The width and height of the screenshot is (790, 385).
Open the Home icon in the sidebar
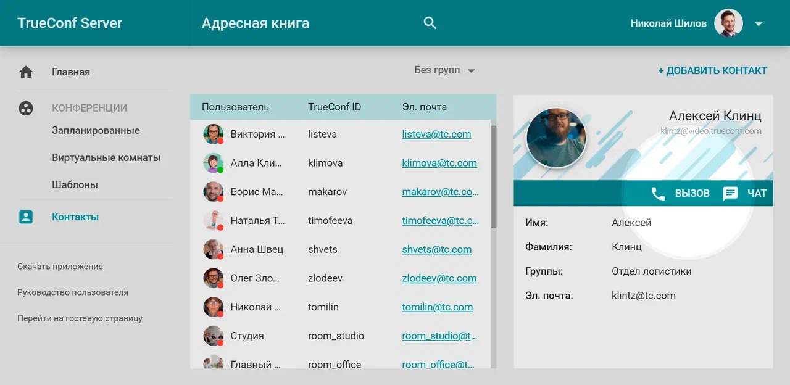(x=26, y=72)
